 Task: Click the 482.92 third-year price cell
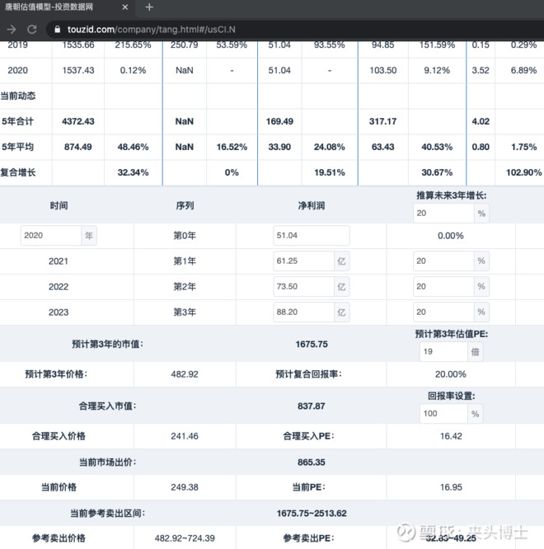coord(185,374)
